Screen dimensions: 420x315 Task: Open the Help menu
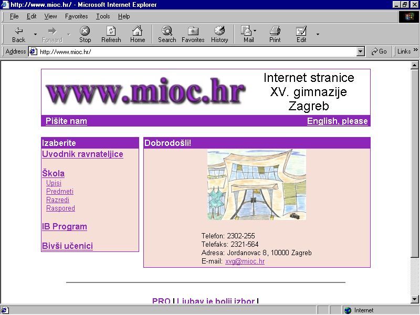[x=124, y=16]
